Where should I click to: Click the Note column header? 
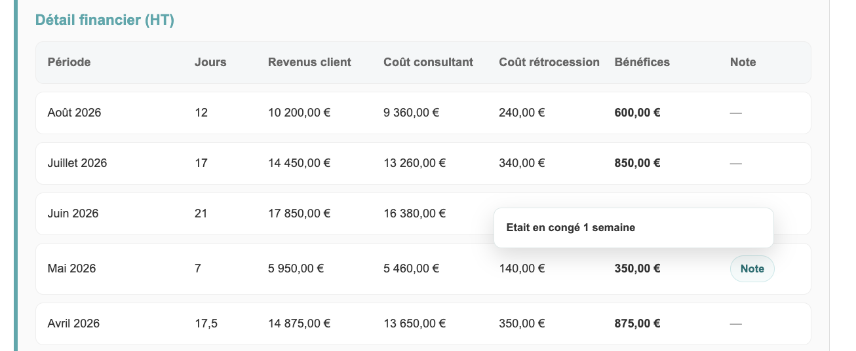(x=743, y=62)
